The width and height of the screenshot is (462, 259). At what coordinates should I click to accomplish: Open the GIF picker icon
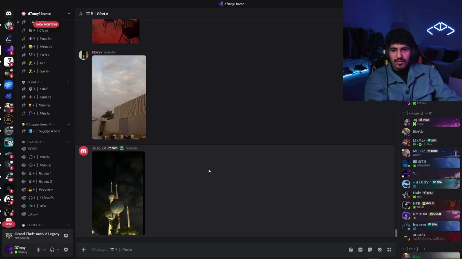(x=360, y=250)
